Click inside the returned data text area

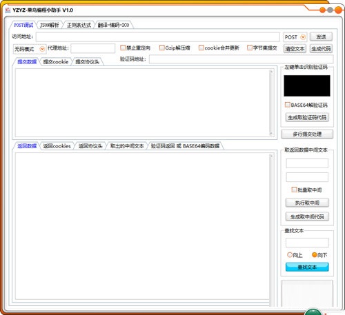tap(142, 226)
